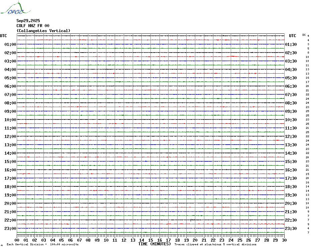Click the black spike on the 22:00 trace
This screenshot has height=249, width=311.
tap(191, 220)
